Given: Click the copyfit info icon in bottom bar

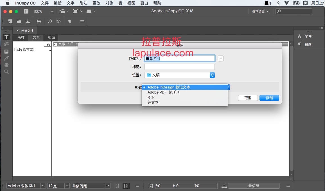Looking at the screenshot, I should pyautogui.click(x=224, y=186).
